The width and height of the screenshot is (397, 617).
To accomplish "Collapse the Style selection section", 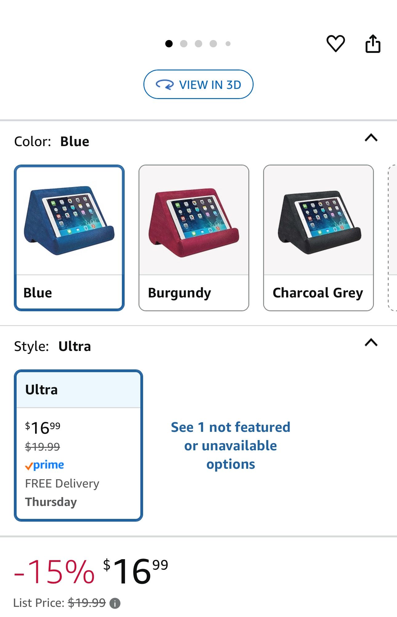I will click(371, 343).
